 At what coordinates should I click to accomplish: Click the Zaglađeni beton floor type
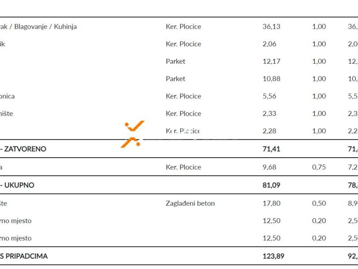pyautogui.click(x=190, y=204)
